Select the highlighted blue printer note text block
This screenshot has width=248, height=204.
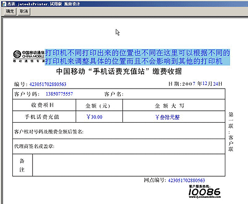pos(137,57)
